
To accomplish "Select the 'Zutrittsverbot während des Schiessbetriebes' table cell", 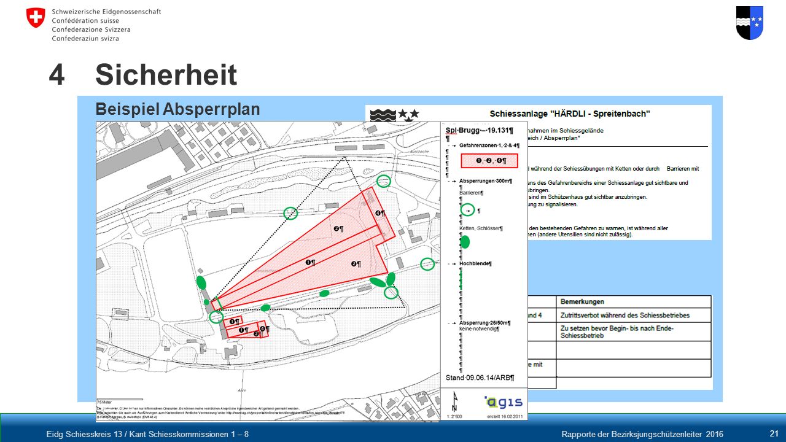I will (x=625, y=315).
